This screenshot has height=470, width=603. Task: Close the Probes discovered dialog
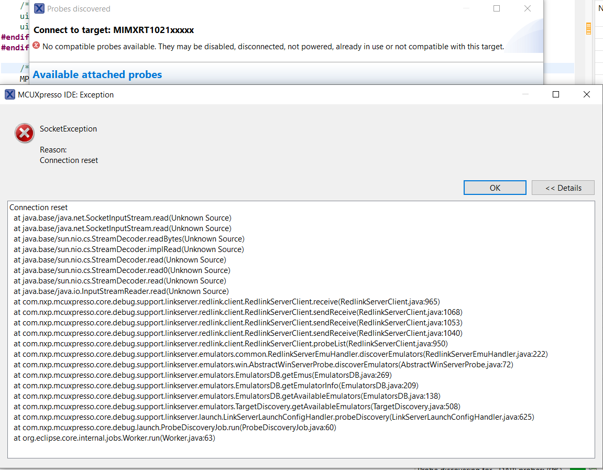click(527, 8)
